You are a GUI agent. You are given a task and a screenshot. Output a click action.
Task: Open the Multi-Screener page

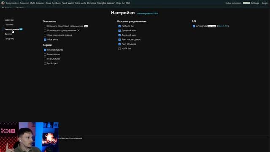point(37,3)
